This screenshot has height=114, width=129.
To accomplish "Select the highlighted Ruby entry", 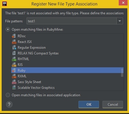I will [67, 70].
